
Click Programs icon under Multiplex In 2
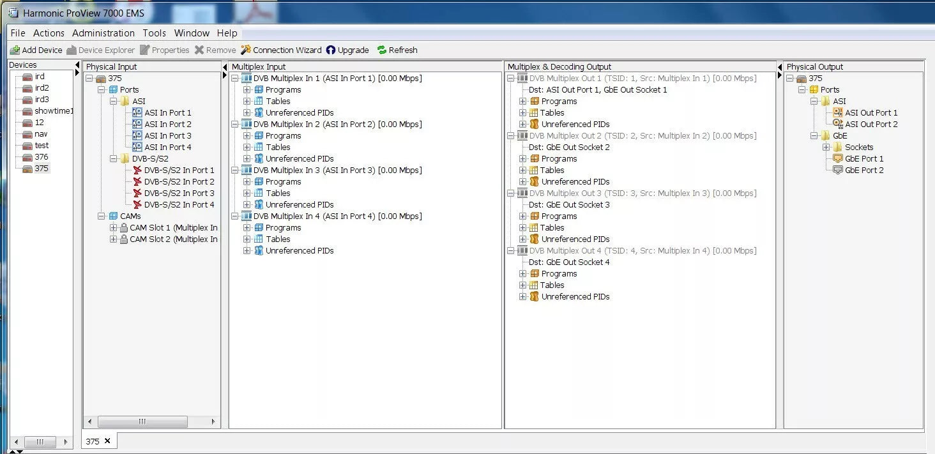click(x=259, y=135)
